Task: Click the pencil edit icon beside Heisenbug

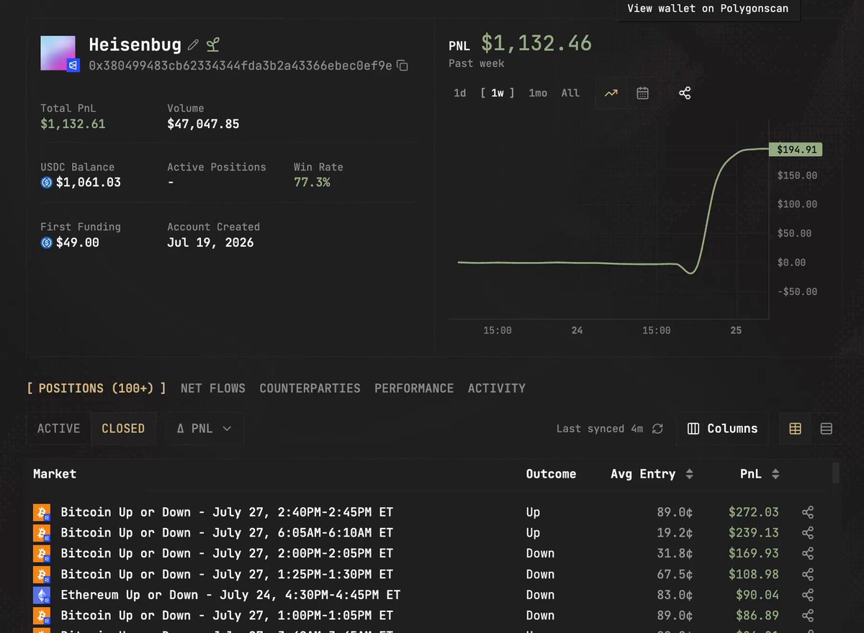Action: (193, 45)
